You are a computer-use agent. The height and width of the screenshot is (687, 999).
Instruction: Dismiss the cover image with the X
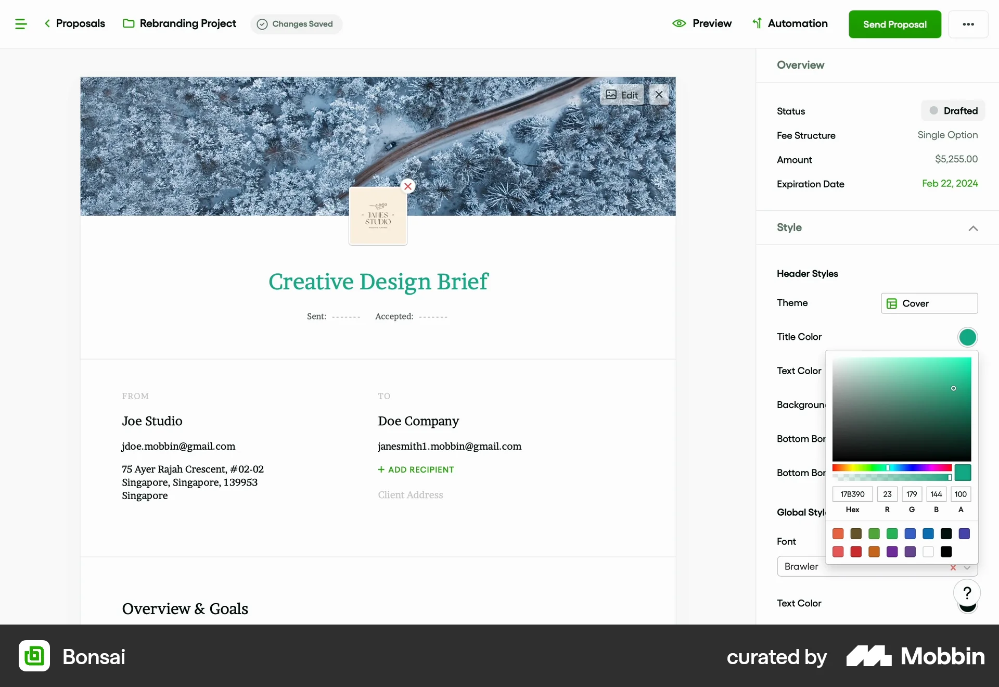tap(659, 95)
